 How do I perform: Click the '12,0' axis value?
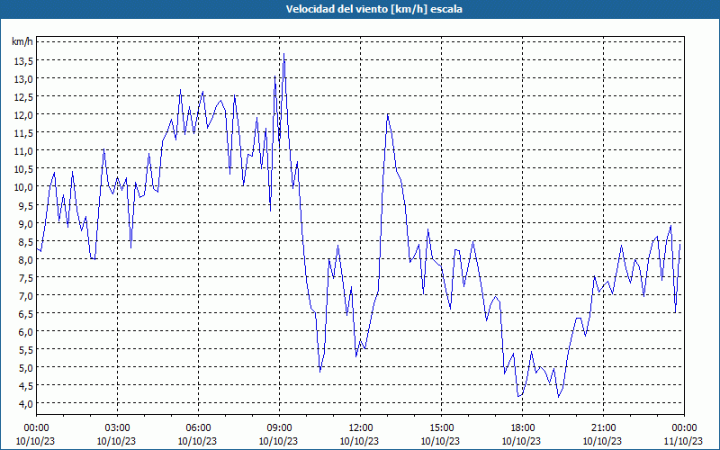(x=24, y=115)
